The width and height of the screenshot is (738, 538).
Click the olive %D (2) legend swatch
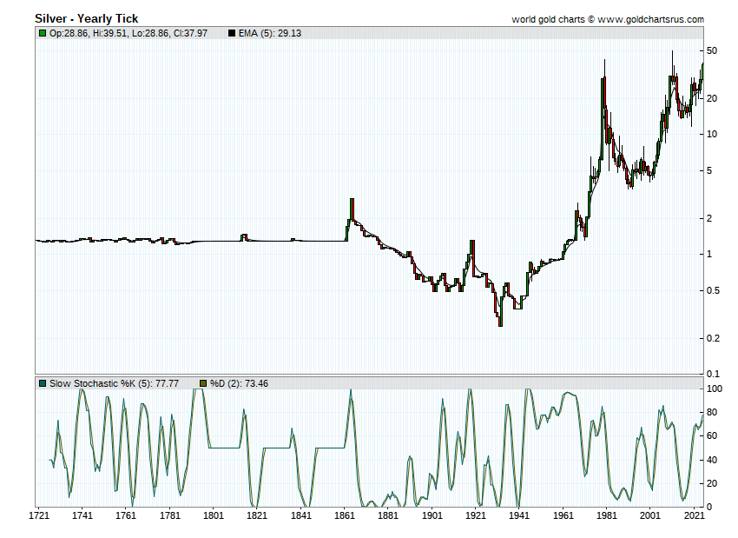(203, 383)
